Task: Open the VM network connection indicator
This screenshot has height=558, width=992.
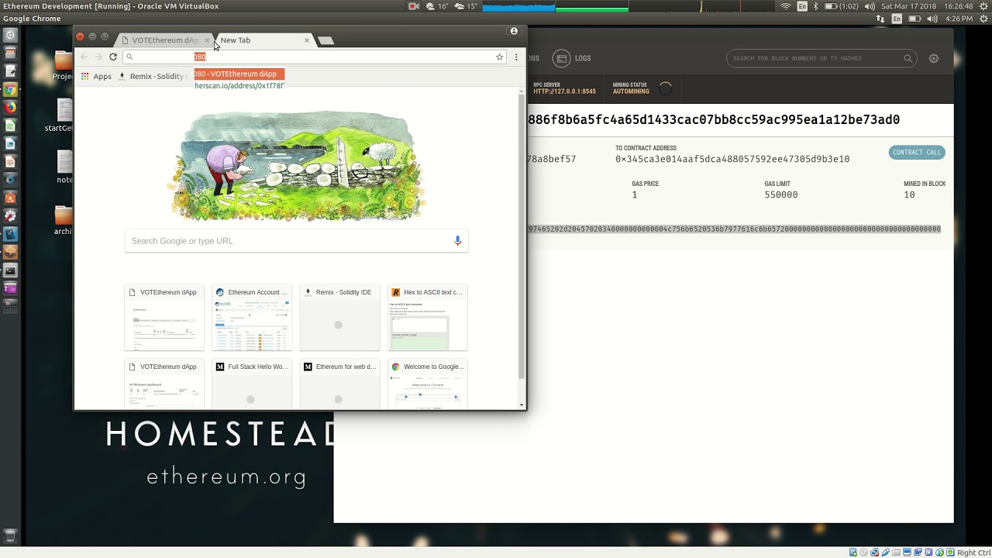Action: click(x=880, y=19)
